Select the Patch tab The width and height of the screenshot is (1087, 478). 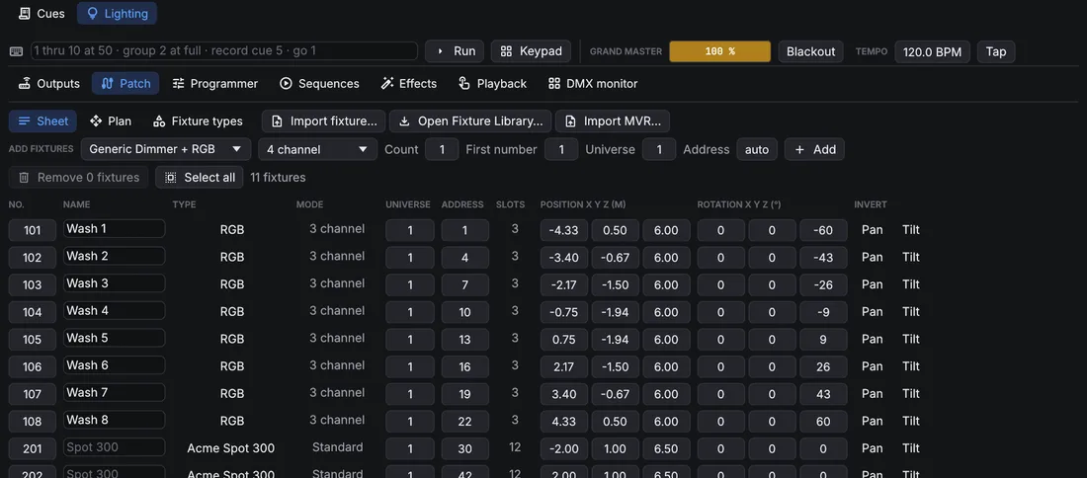click(x=125, y=83)
